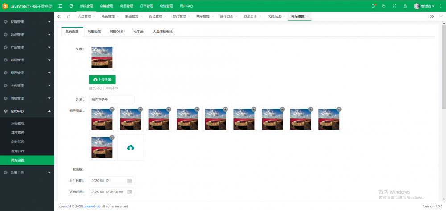Open the three-dot more options icon
Screen dimensions: 446x211
(x=441, y=6)
